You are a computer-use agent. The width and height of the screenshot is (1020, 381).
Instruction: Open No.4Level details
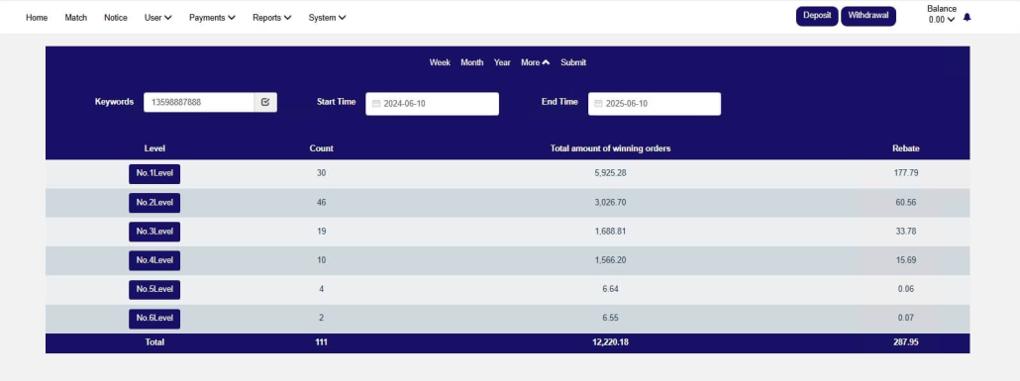[154, 260]
